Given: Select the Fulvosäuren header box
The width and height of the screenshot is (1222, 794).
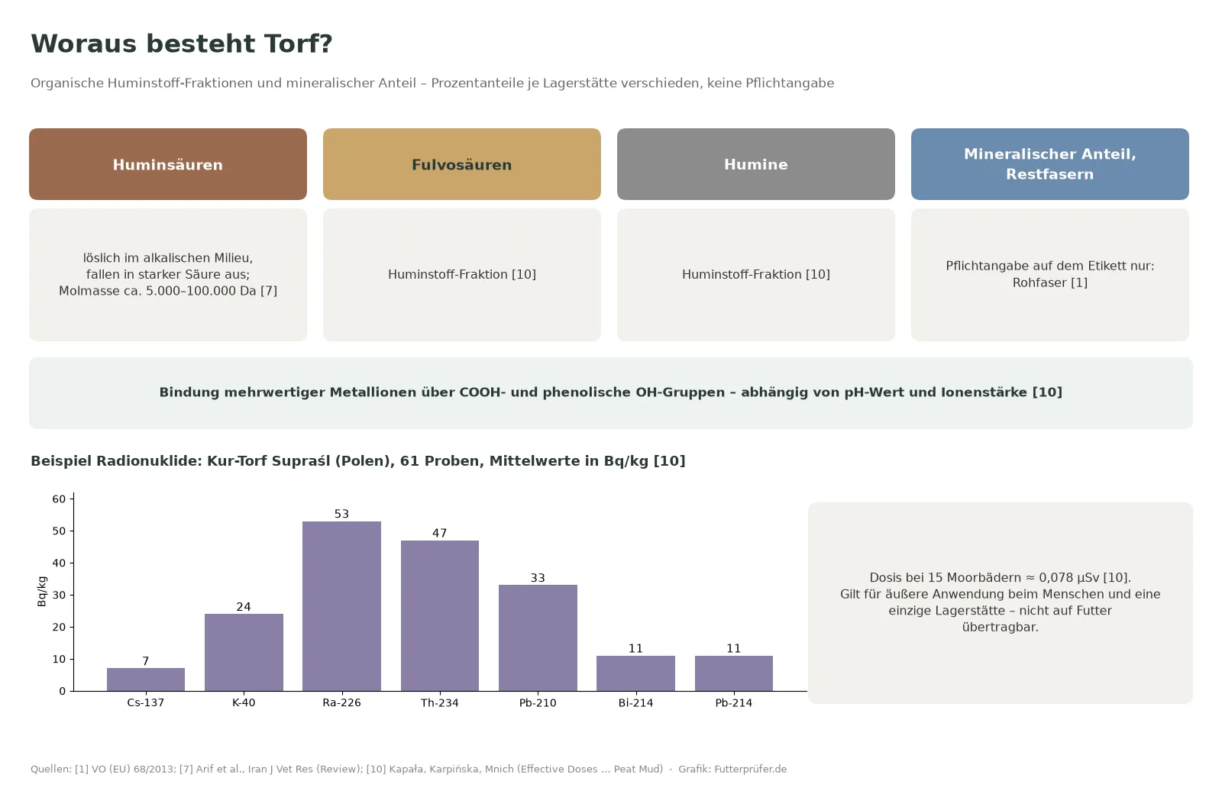Looking at the screenshot, I should tap(462, 164).
